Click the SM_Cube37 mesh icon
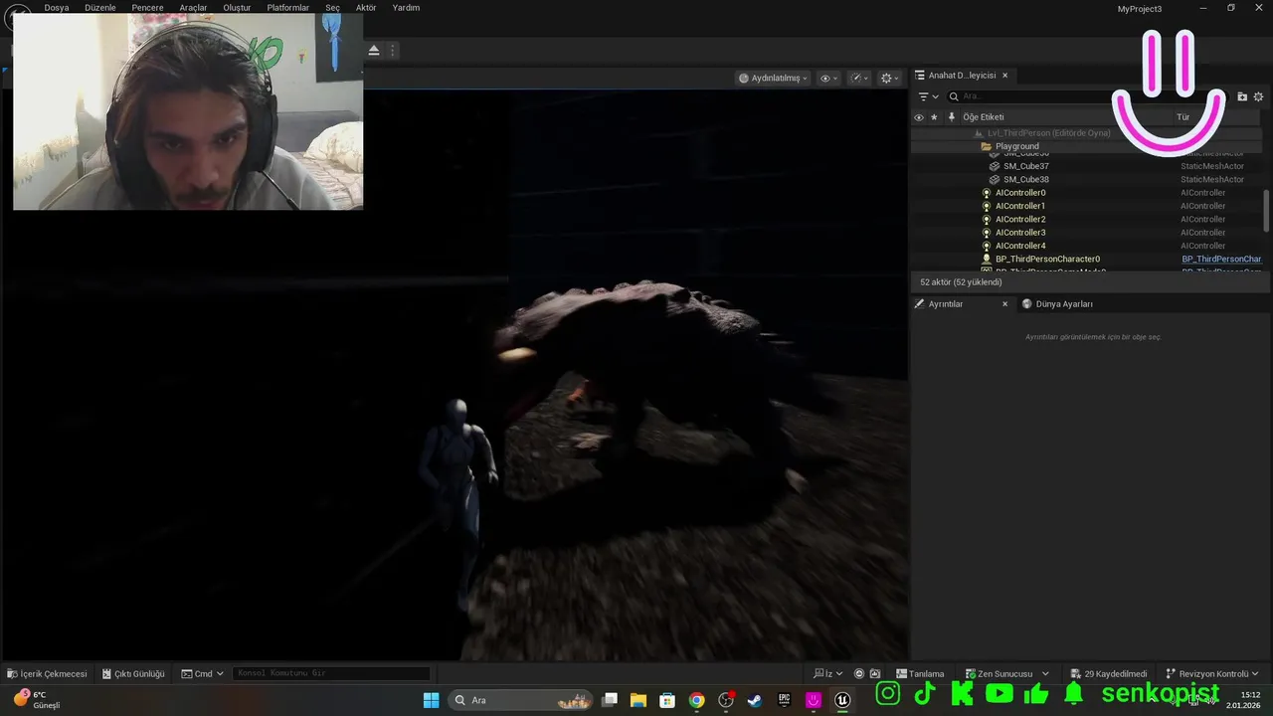Screen dimensions: 1273x716 [995, 166]
